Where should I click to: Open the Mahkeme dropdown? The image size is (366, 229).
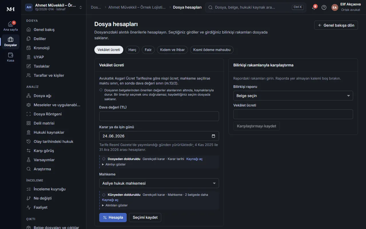pos(159,183)
